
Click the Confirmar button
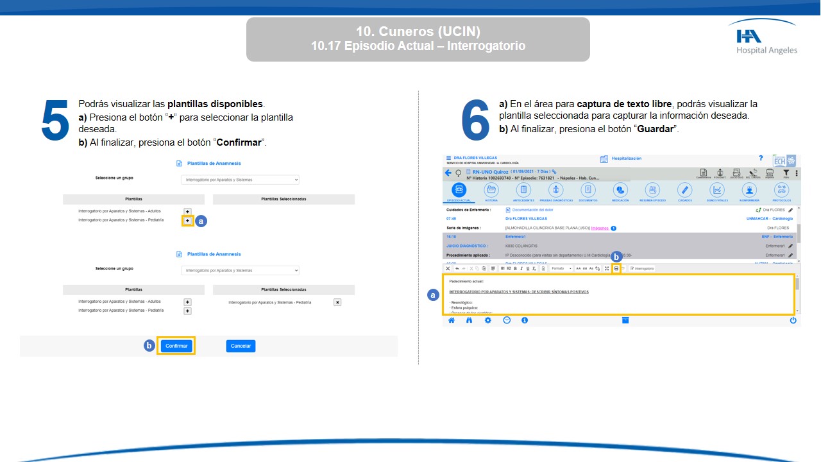(176, 346)
